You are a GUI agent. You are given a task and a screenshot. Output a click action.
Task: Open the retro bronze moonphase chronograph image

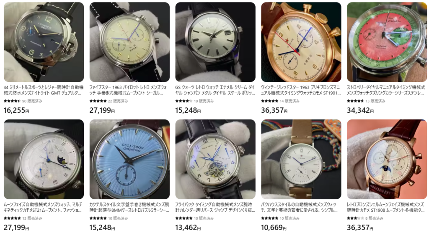point(387,159)
